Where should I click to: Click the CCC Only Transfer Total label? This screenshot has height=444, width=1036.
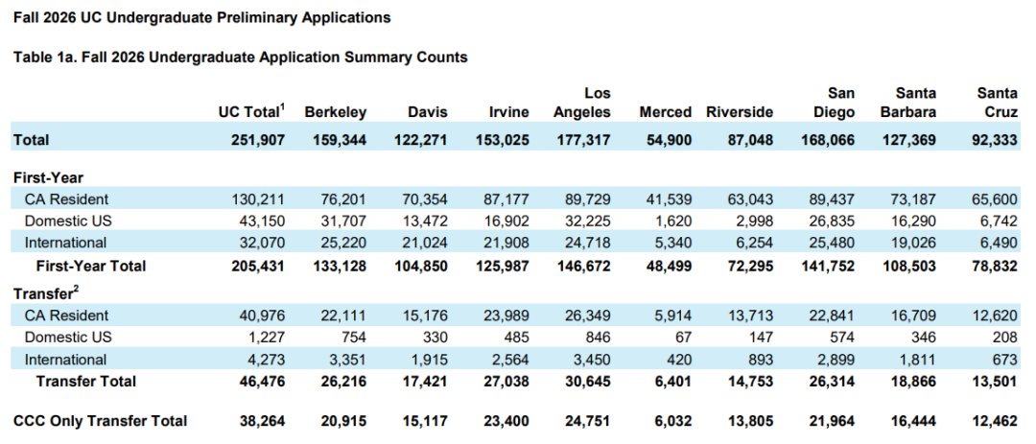[100, 421]
